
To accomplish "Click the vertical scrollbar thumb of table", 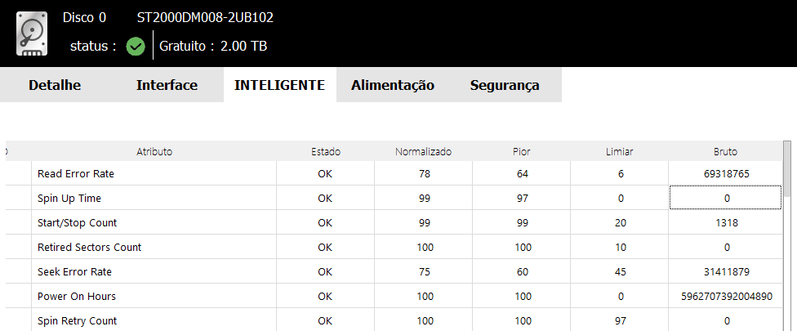I will click(787, 169).
